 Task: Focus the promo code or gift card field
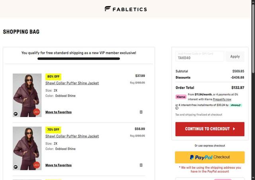(x=200, y=57)
